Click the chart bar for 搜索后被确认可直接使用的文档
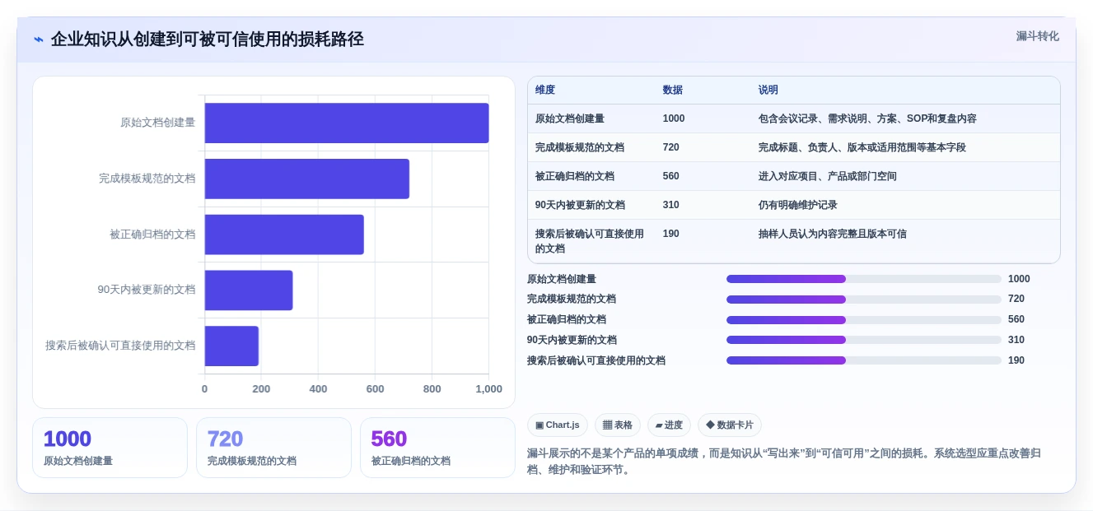Viewport: 1093px width, 511px height. [231, 346]
